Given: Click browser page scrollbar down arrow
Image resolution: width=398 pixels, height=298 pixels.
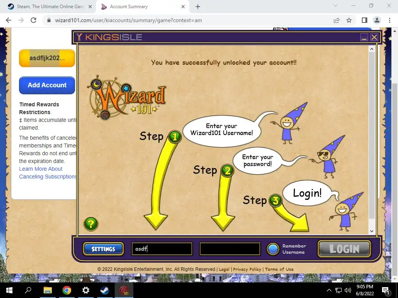Looking at the screenshot, I should click(395, 279).
